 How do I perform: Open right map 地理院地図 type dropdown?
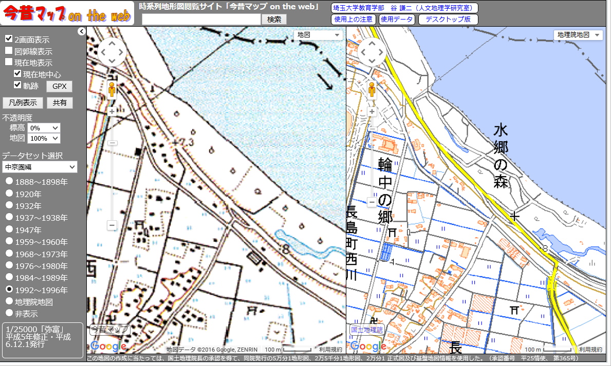578,35
